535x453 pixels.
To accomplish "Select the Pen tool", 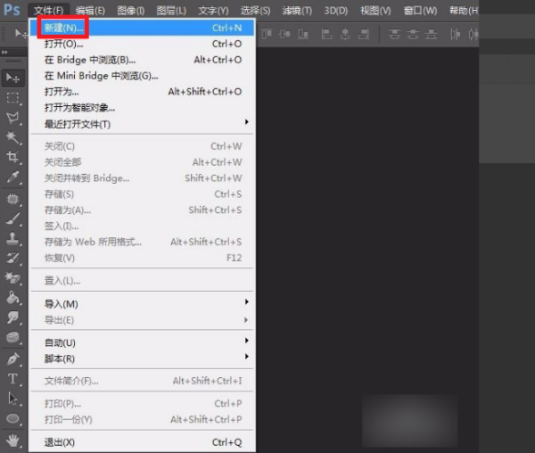I will (x=13, y=358).
